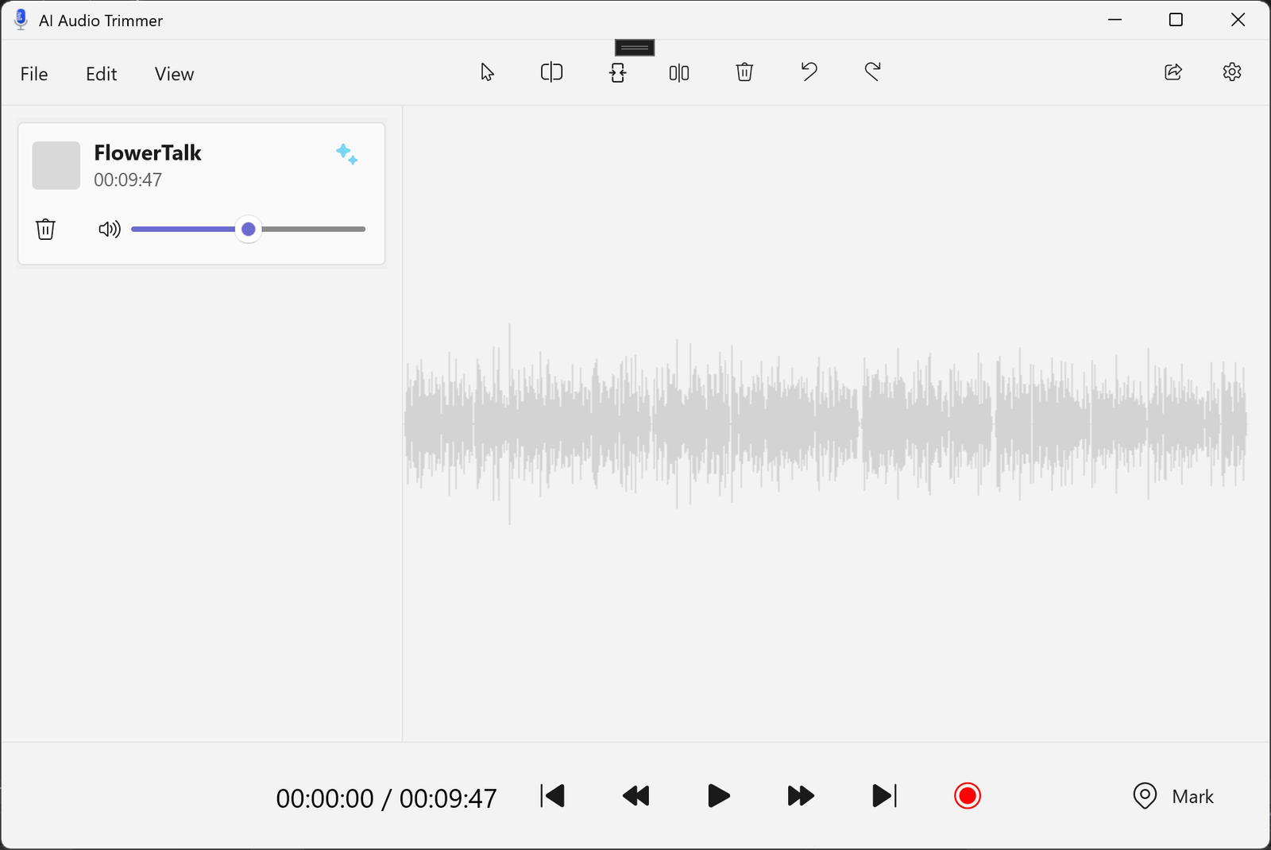This screenshot has height=850, width=1271.
Task: Skip to the start of the audio
Action: [x=552, y=796]
